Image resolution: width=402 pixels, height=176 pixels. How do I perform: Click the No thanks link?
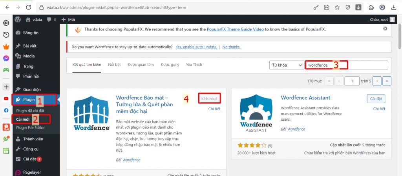point(231,47)
